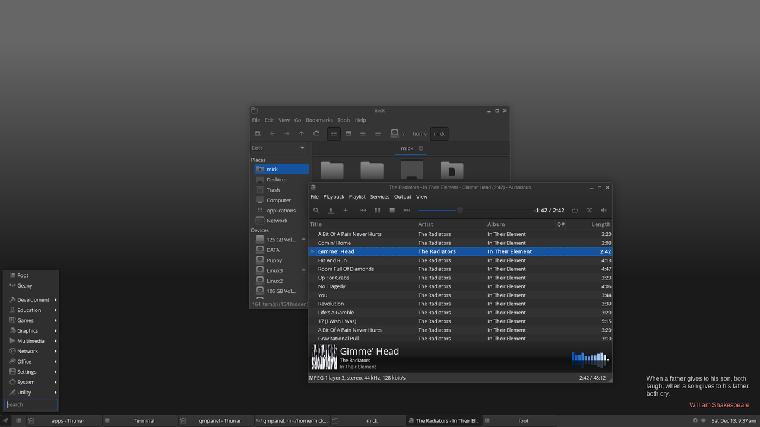This screenshot has width=760, height=427.
Task: Switch the file manager to thumbnail view
Action: click(349, 133)
